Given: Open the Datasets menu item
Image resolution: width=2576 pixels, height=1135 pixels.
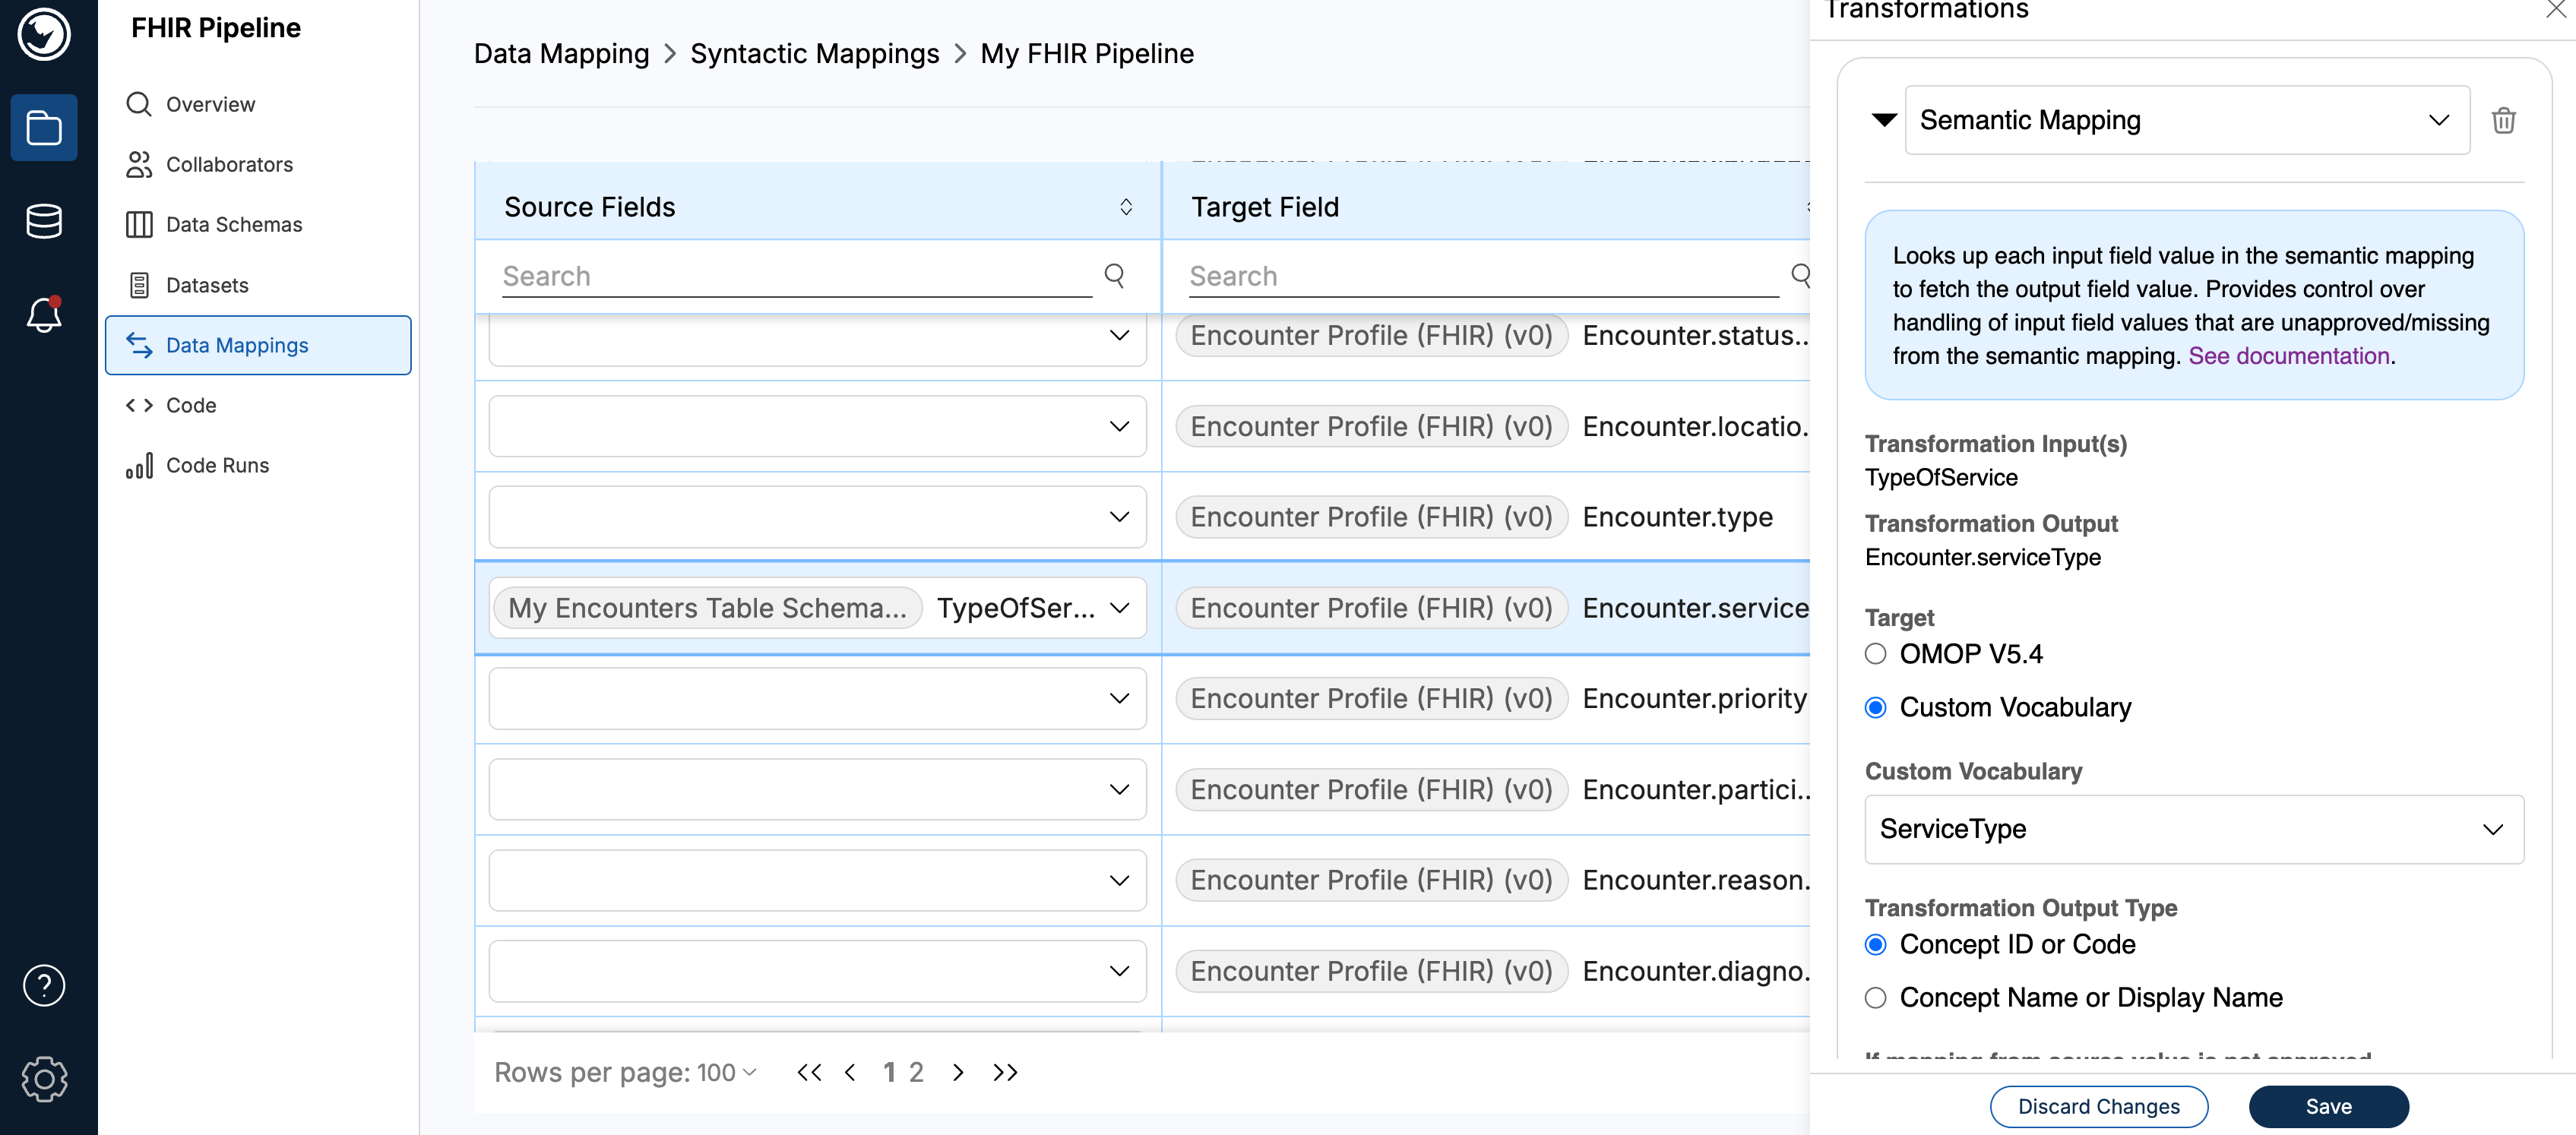Looking at the screenshot, I should pos(207,285).
